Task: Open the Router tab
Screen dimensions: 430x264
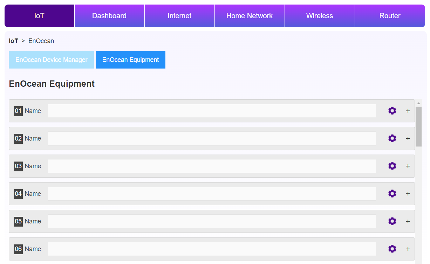Action: [390, 16]
